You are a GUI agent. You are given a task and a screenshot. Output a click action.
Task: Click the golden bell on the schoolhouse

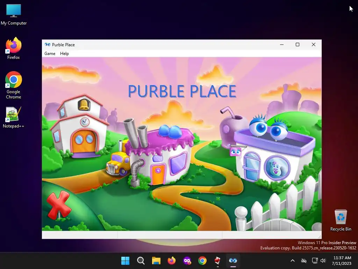(84, 105)
